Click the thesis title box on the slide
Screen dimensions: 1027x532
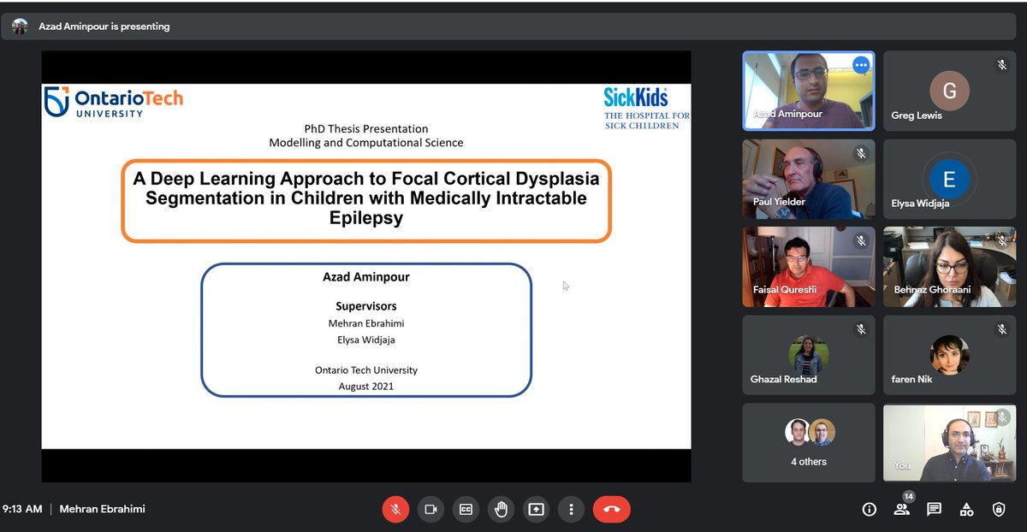[x=366, y=201]
